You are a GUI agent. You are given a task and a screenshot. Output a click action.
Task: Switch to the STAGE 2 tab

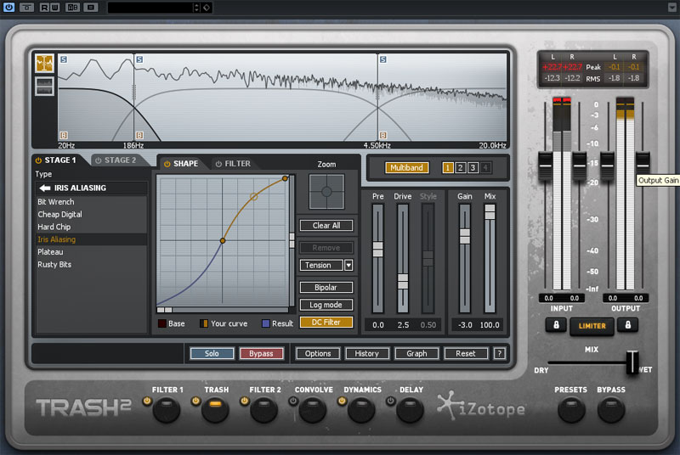pos(120,160)
